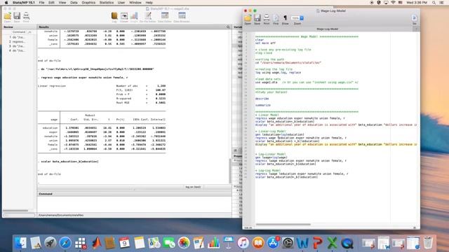449x252 pixels.
Task: Select fourth do command in Review panel
Action: click(18, 50)
